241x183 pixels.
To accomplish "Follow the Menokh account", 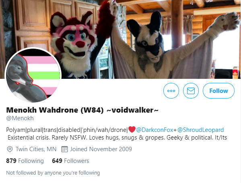I will pyautogui.click(x=218, y=90).
